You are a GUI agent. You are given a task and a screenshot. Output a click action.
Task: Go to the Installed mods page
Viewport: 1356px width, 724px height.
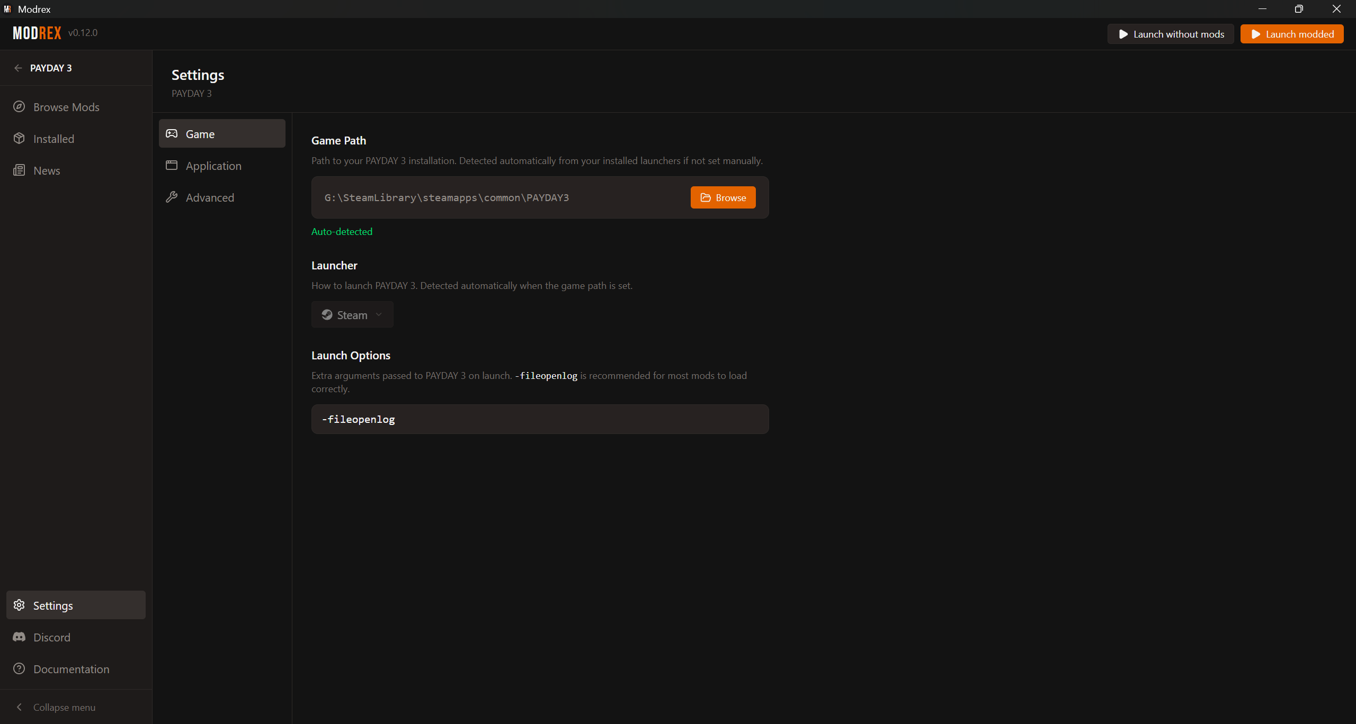point(76,139)
